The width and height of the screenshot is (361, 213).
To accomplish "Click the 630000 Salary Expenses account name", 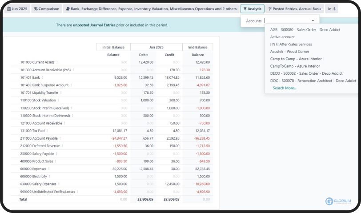I will [38, 184].
